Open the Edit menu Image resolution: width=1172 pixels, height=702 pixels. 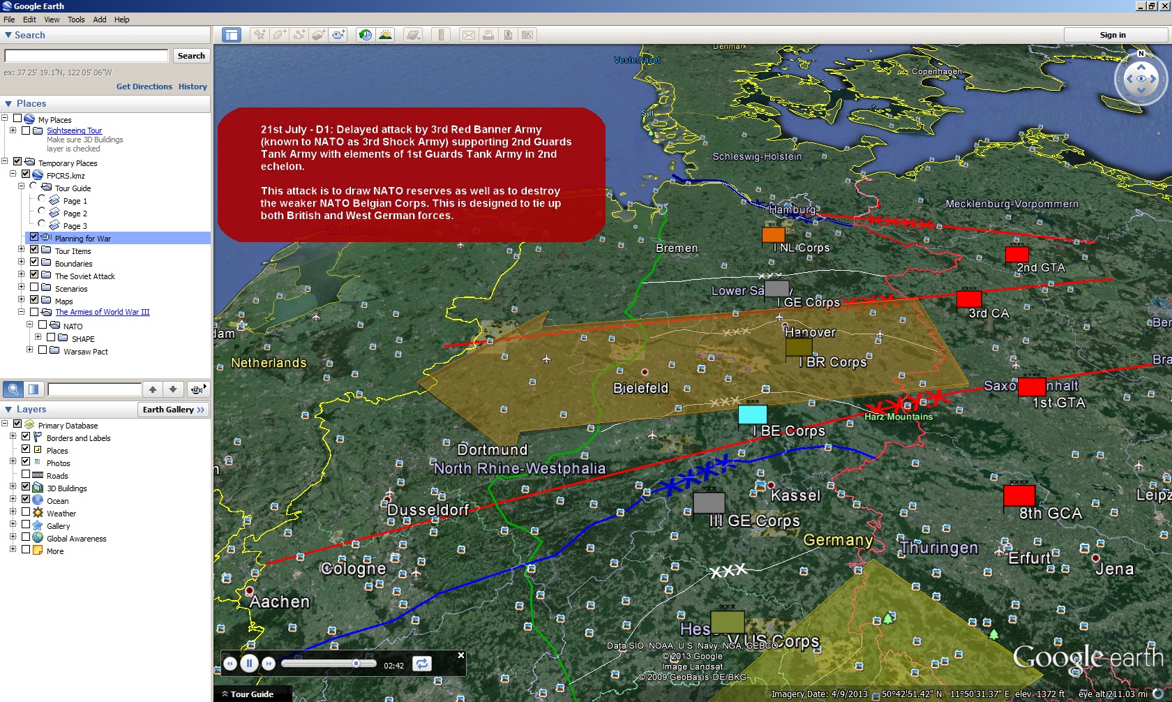coord(29,20)
